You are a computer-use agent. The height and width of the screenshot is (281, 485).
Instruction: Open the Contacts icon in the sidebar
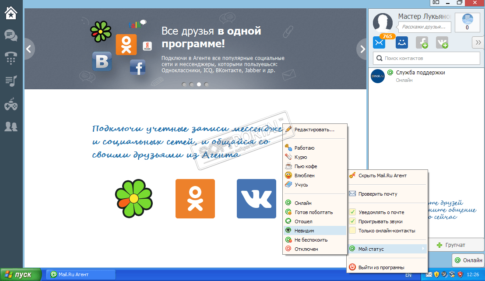click(11, 126)
